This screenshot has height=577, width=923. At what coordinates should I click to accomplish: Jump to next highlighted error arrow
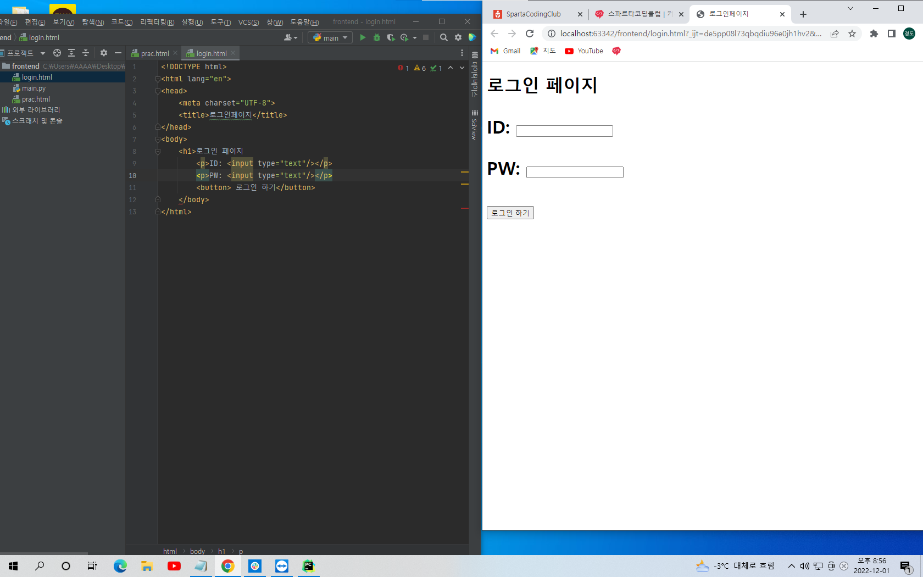click(x=462, y=68)
